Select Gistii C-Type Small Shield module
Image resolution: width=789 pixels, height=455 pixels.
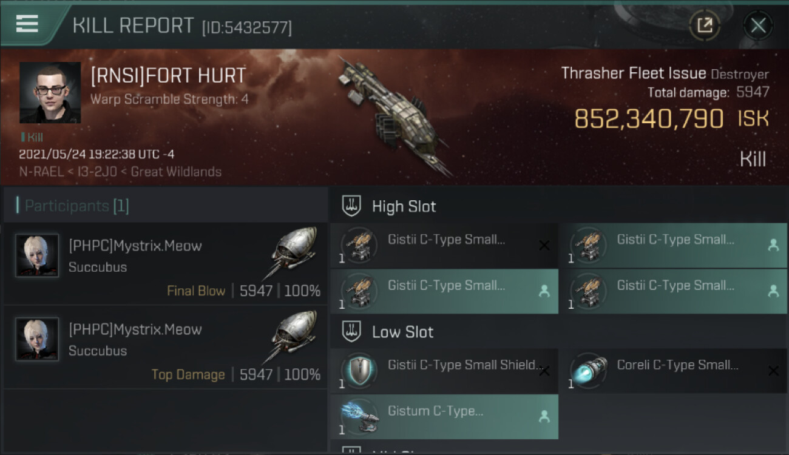444,370
